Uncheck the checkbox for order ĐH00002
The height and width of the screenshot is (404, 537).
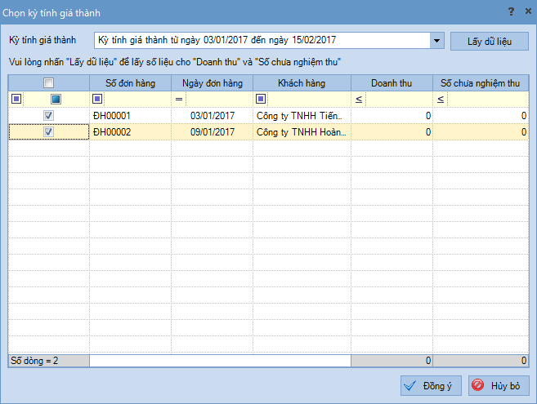[48, 131]
